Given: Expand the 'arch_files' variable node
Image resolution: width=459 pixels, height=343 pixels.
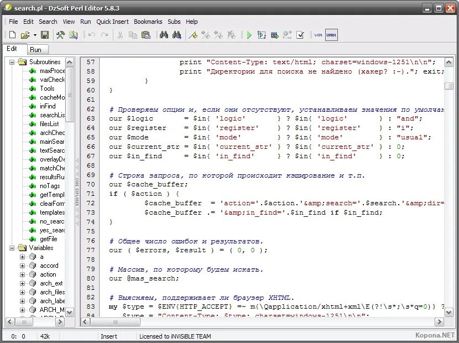Looking at the screenshot, I should click(22, 292).
